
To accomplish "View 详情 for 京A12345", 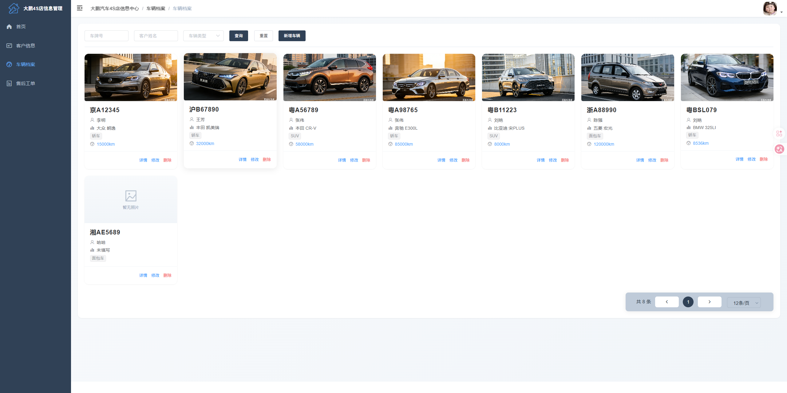I will 143,160.
